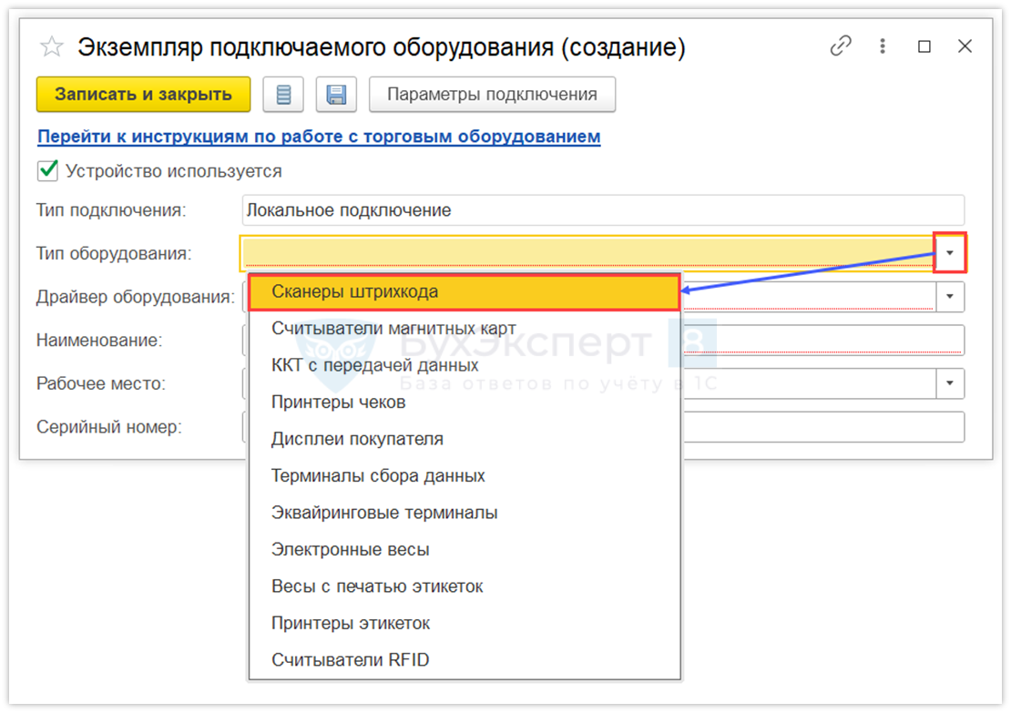Choose Считыватели магнитных карт option
Screen dimensions: 1011x713
click(x=465, y=329)
